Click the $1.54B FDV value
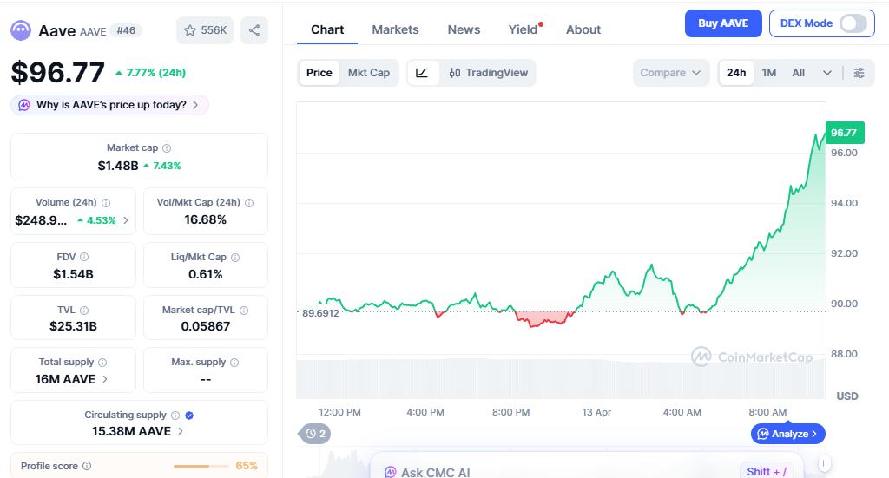 click(73, 275)
